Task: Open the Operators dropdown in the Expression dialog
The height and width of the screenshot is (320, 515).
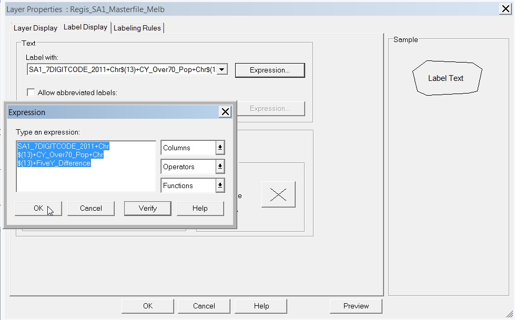Action: pyautogui.click(x=220, y=167)
